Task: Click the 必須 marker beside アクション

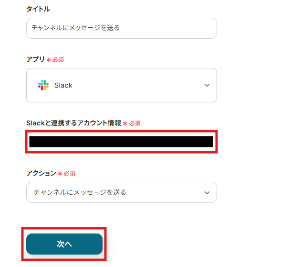Action: click(70, 174)
